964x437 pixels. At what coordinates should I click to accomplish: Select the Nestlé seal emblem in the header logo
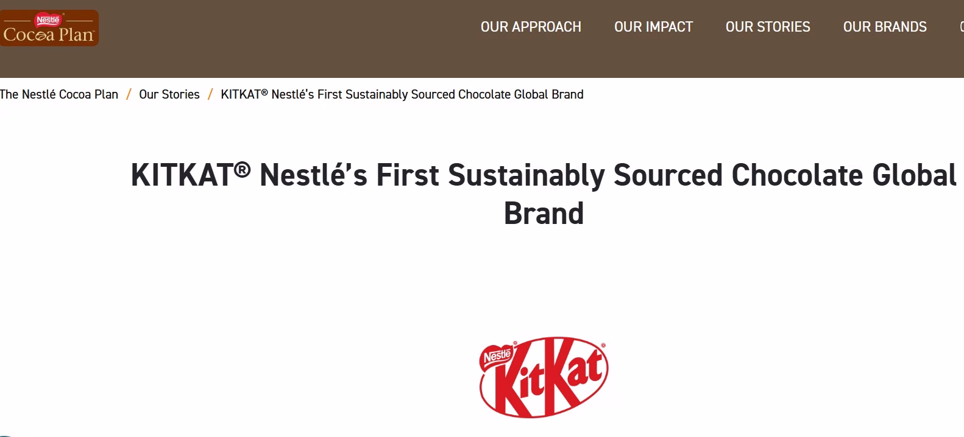click(49, 18)
